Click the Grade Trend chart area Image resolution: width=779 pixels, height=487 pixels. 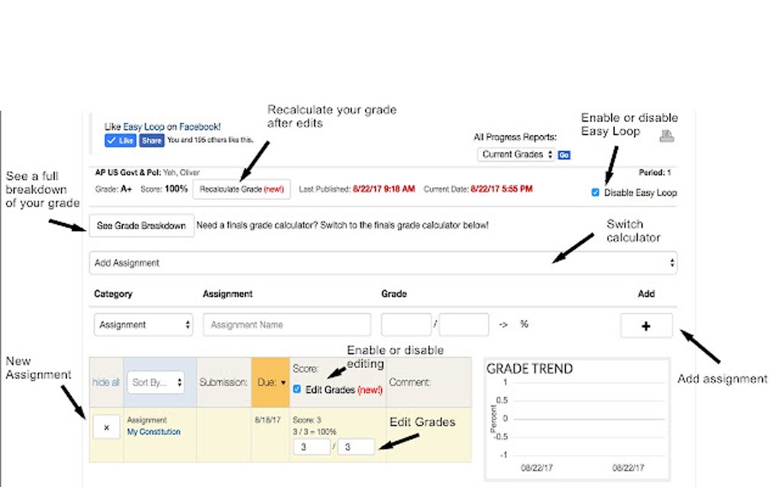(576, 416)
